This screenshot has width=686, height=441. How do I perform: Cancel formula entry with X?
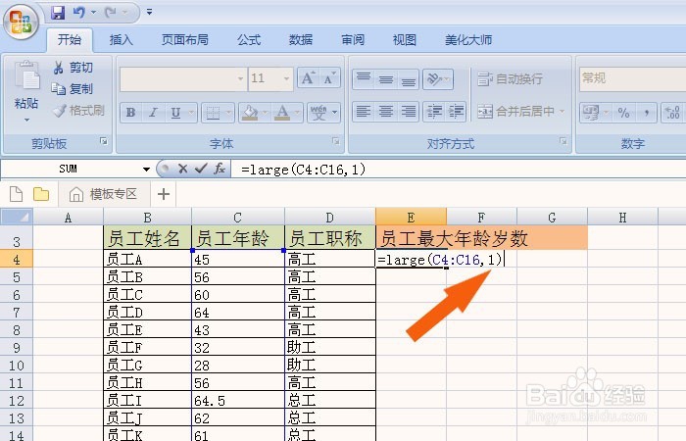pos(183,169)
